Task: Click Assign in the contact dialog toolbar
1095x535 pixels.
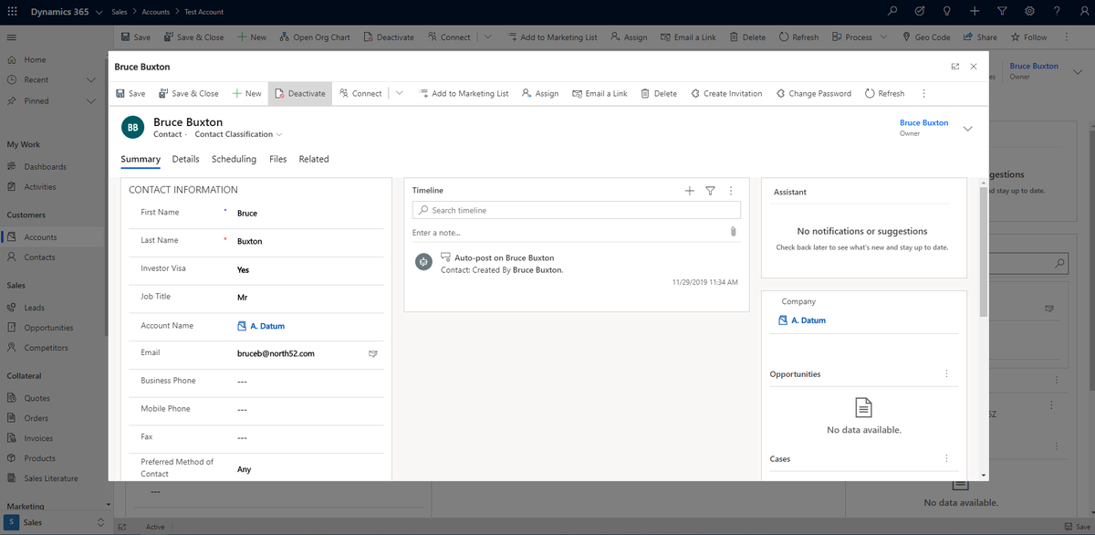Action: tap(540, 93)
